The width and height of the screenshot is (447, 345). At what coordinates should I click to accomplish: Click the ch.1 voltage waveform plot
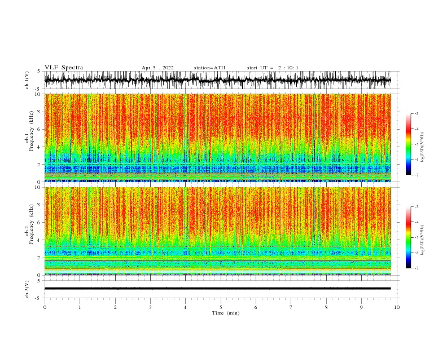click(x=222, y=80)
